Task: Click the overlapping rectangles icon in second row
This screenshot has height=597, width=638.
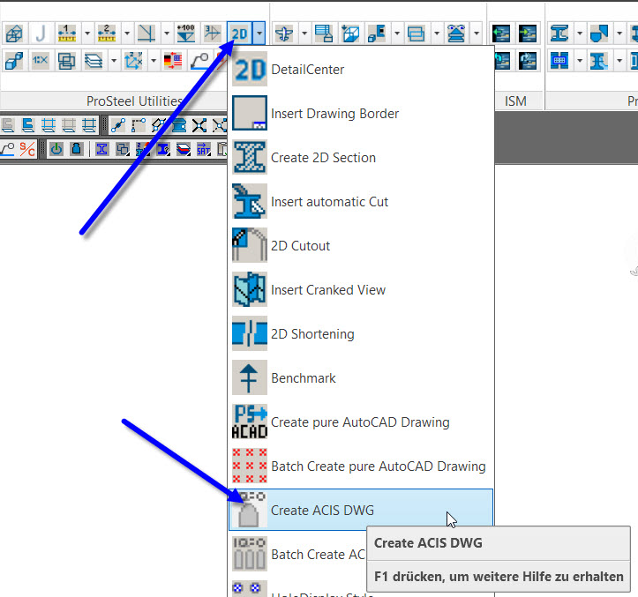Action: pyautogui.click(x=67, y=61)
